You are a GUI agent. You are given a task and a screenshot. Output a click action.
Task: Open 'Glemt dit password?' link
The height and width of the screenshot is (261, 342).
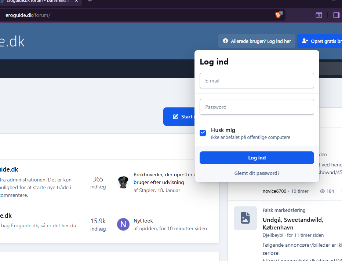click(x=257, y=173)
